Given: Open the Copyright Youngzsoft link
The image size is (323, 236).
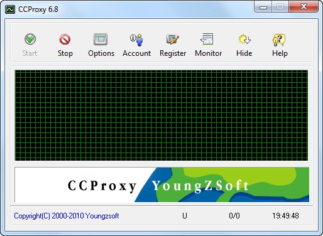Looking at the screenshot, I should click(x=67, y=216).
